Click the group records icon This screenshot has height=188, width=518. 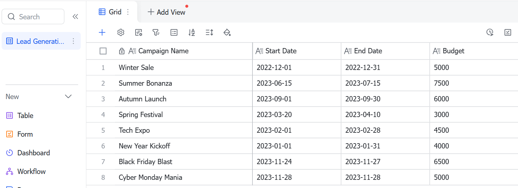point(174,32)
